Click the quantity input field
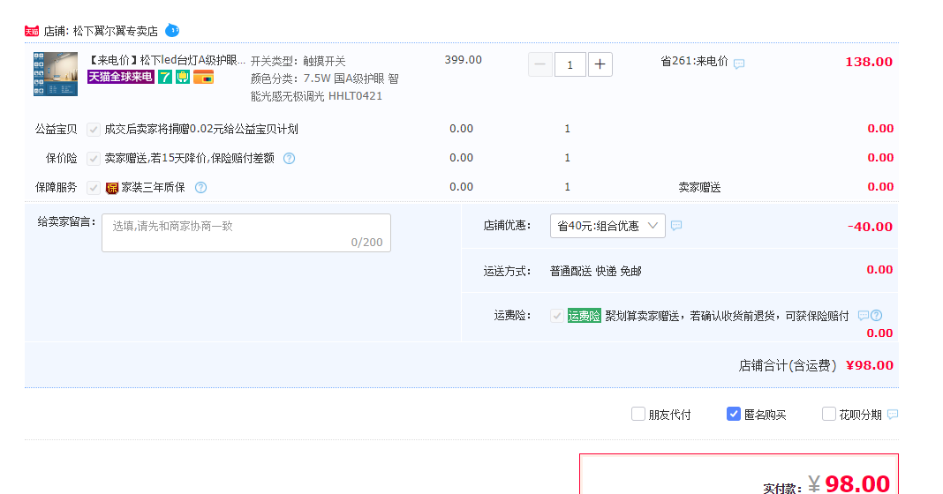The width and height of the screenshot is (943, 494). [570, 64]
